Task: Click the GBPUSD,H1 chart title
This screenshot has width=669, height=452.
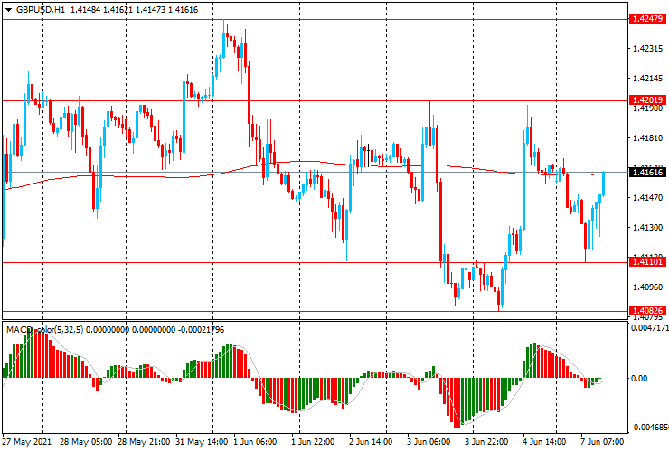Action: (x=39, y=9)
